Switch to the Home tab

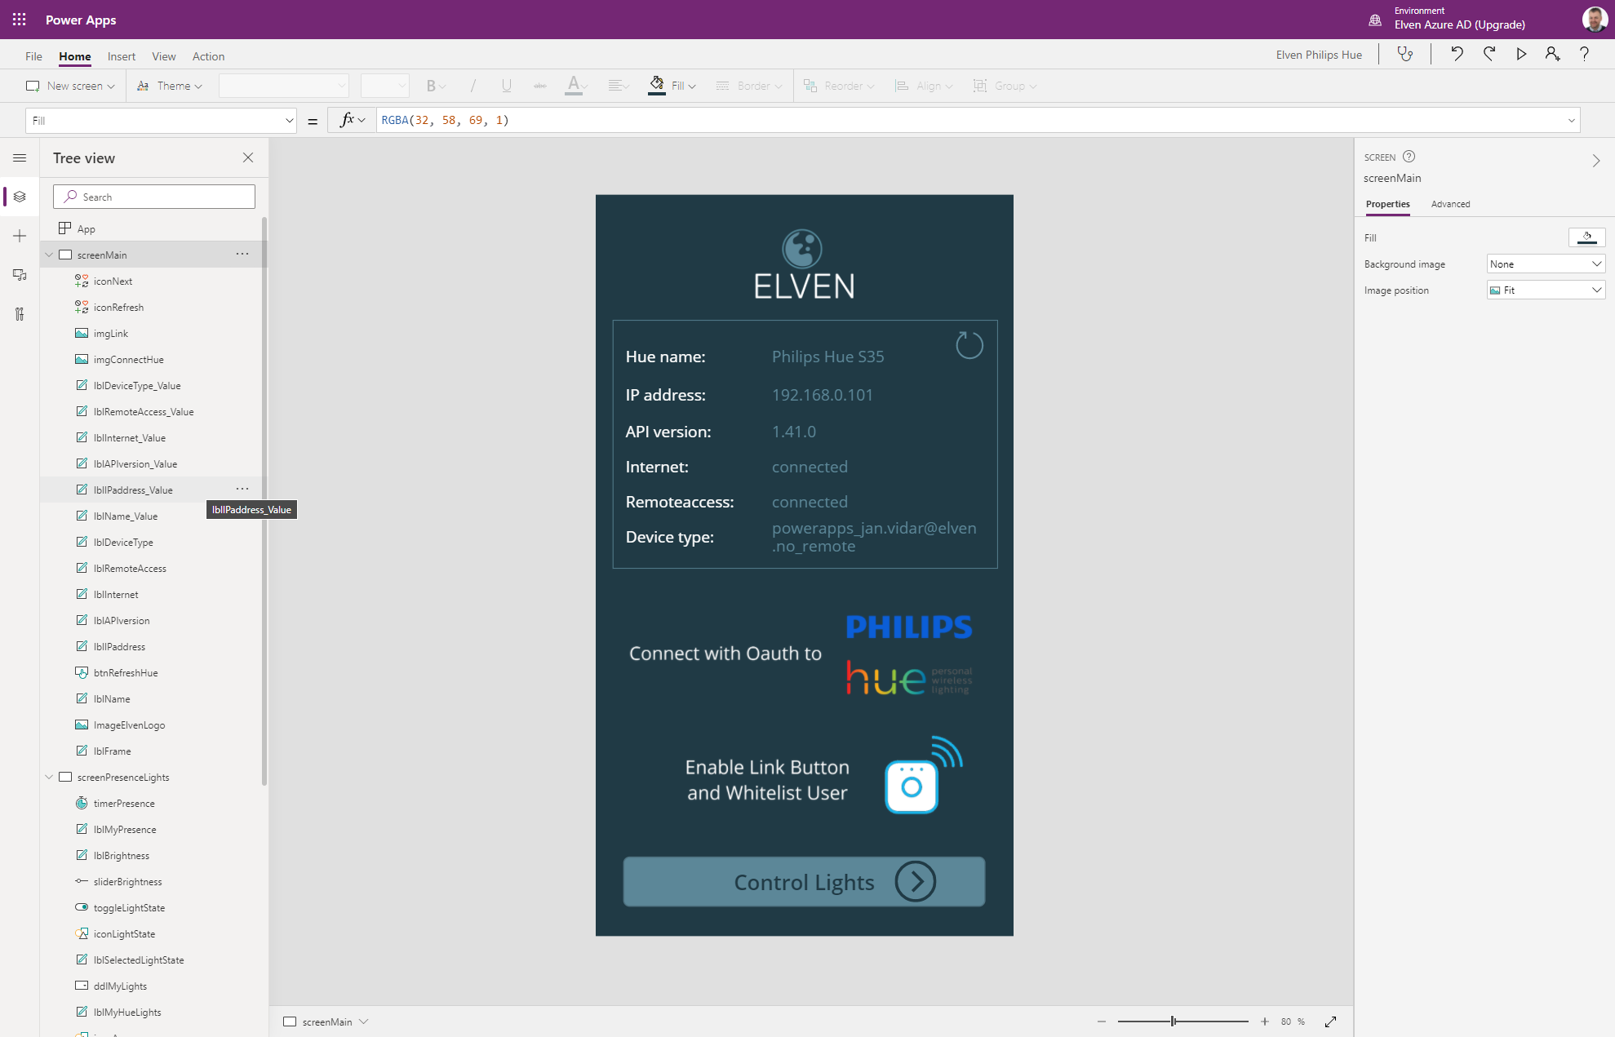[x=74, y=56]
